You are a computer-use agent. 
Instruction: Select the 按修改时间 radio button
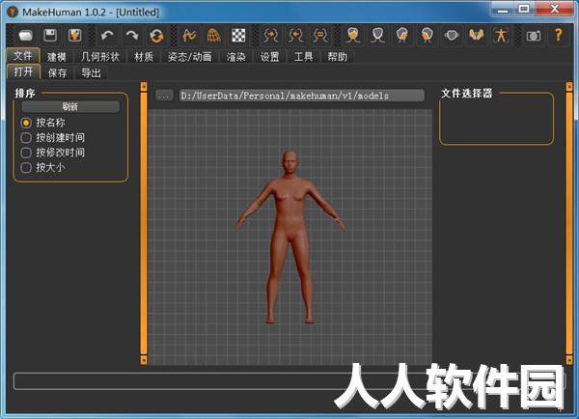tap(26, 153)
